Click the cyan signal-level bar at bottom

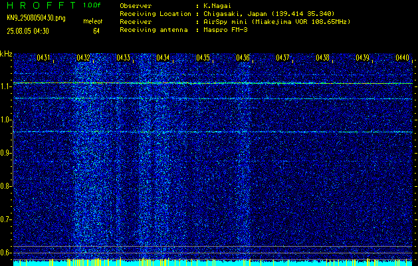click(213, 263)
